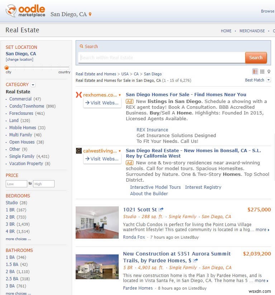Open the Aurora Summit Trails listing photo
This screenshot has height=295, width=275.
click(97, 267)
